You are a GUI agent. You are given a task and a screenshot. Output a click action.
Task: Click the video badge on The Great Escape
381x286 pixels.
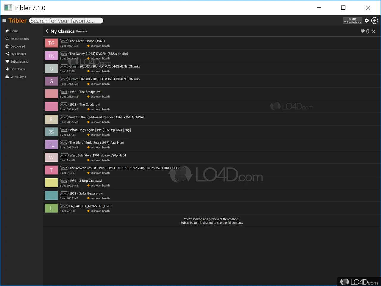click(64, 41)
